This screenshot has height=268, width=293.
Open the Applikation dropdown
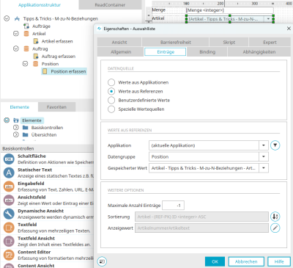[x=264, y=145]
